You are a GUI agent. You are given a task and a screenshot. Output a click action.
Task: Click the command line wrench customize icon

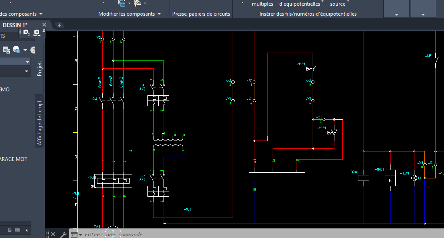[63, 235]
